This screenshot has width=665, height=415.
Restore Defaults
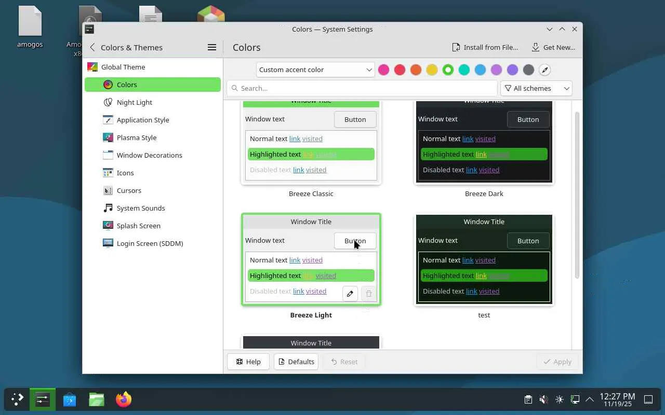[296, 362]
